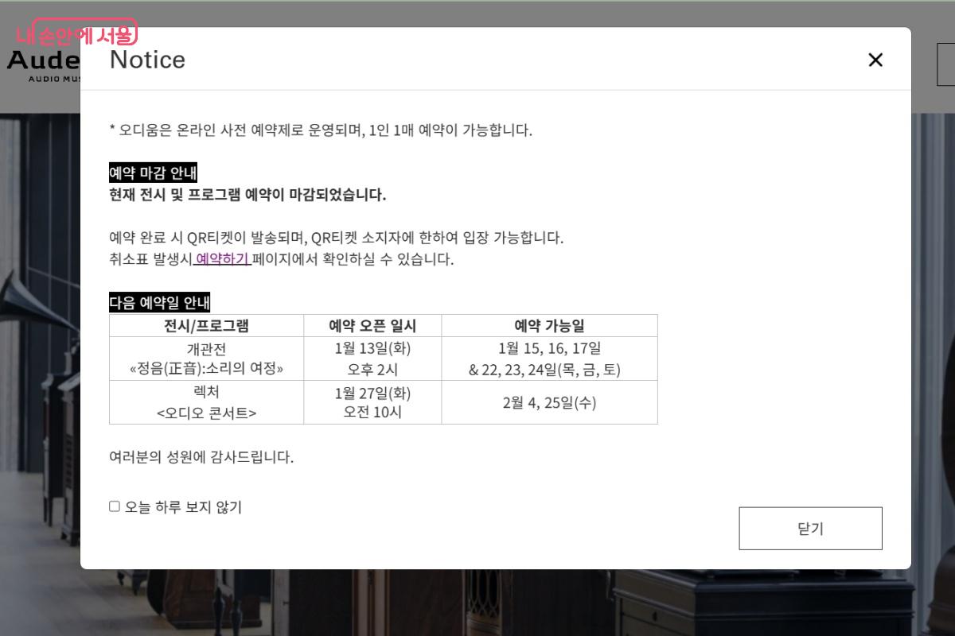Viewport: 955px width, 636px height.
Task: Click the 개관전 정음 소리의 여정 exhibition row
Action: 206,359
